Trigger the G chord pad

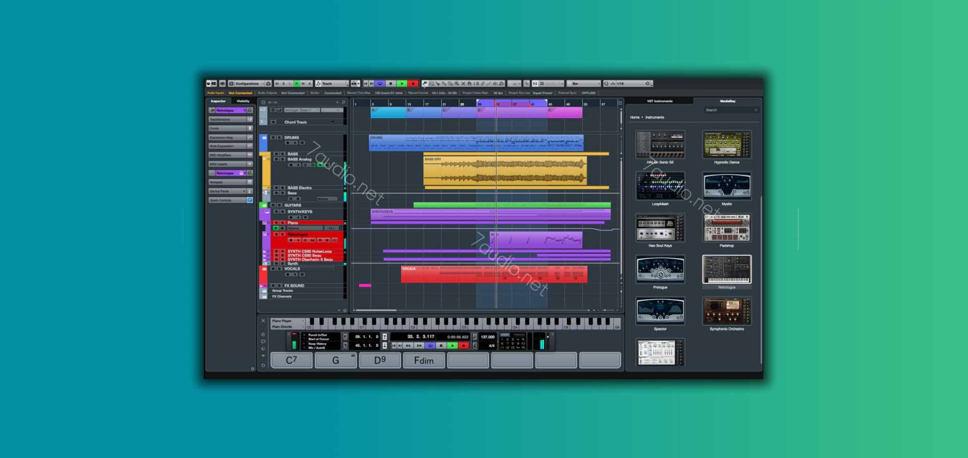click(x=335, y=360)
